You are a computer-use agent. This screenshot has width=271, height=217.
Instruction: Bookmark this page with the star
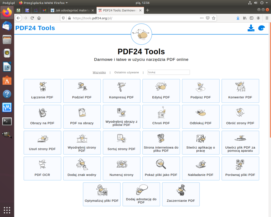point(214,18)
